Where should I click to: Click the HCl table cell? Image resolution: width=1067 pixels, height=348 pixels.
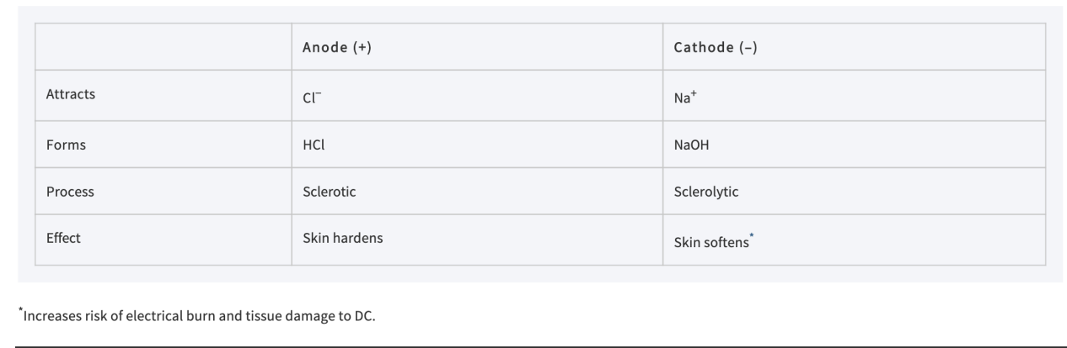click(314, 145)
